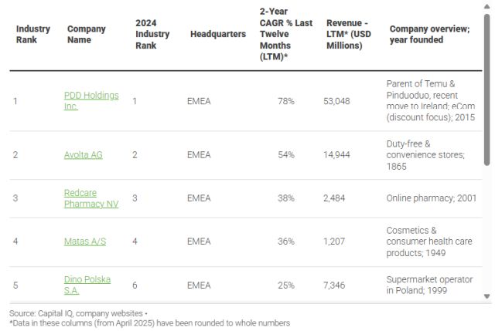Select the 2-Year CAGR % column header
Screen dimensions: 495x331
286,34
